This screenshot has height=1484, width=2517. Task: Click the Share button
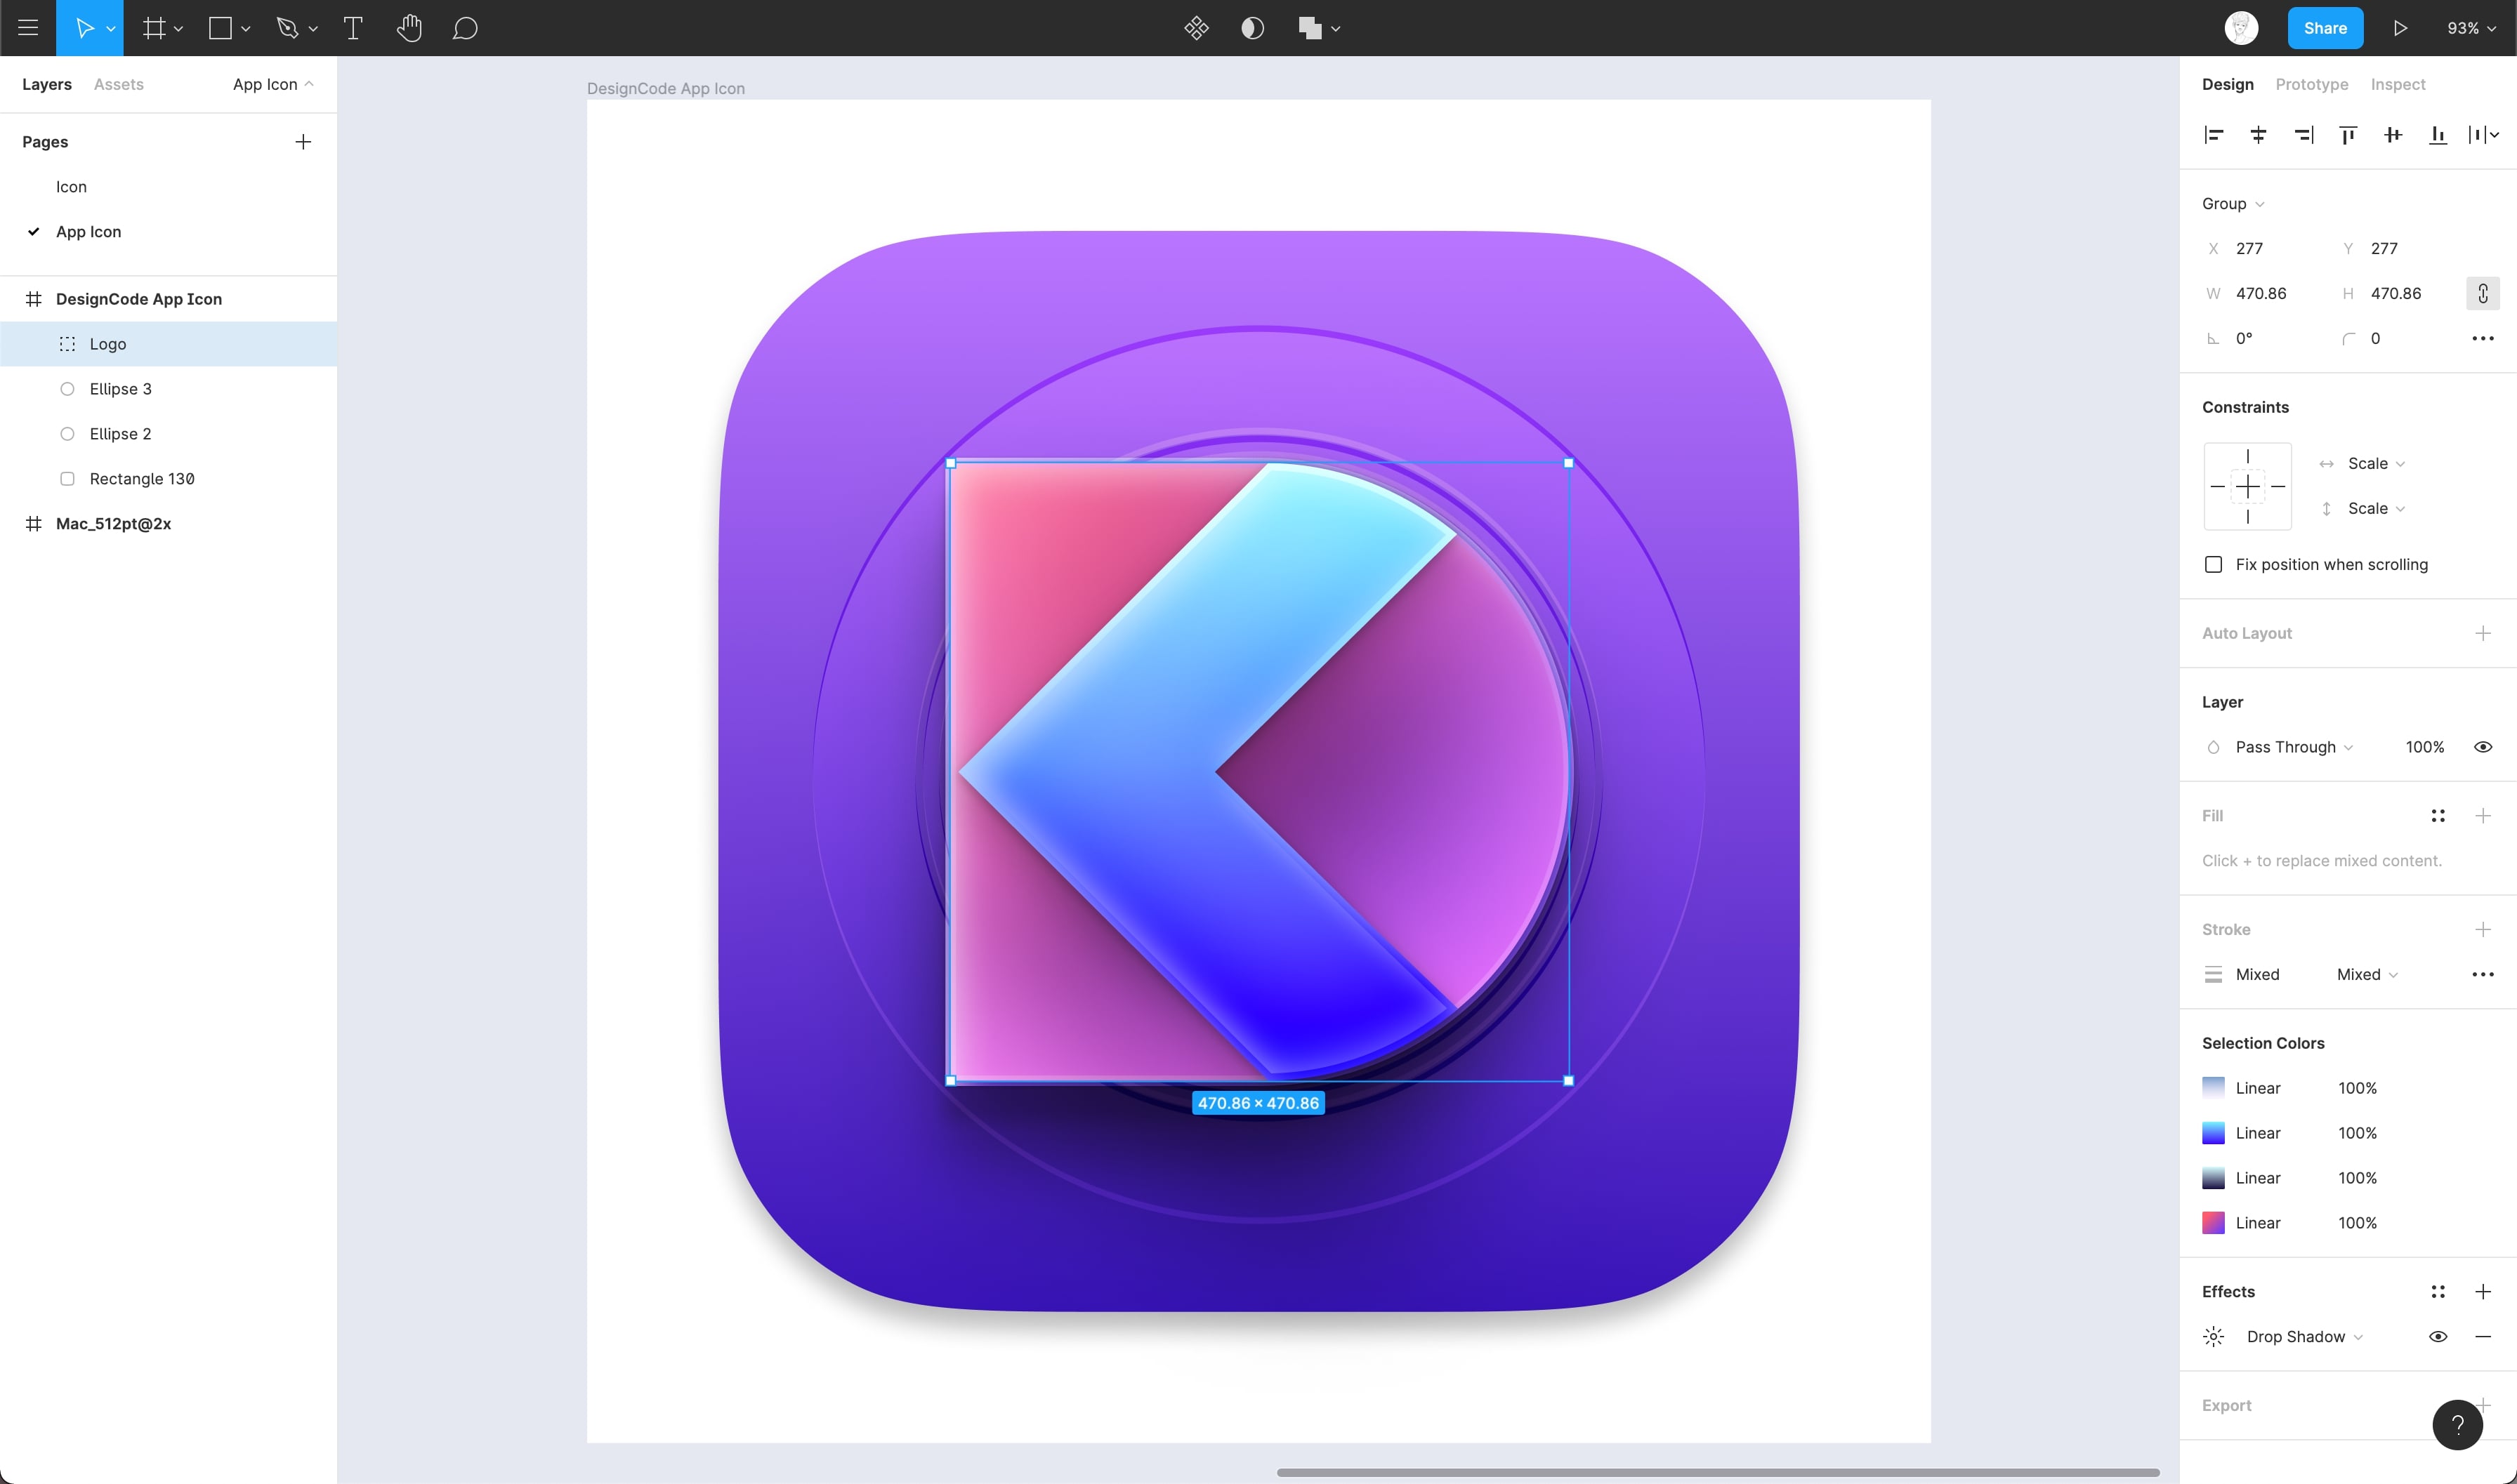coord(2325,28)
